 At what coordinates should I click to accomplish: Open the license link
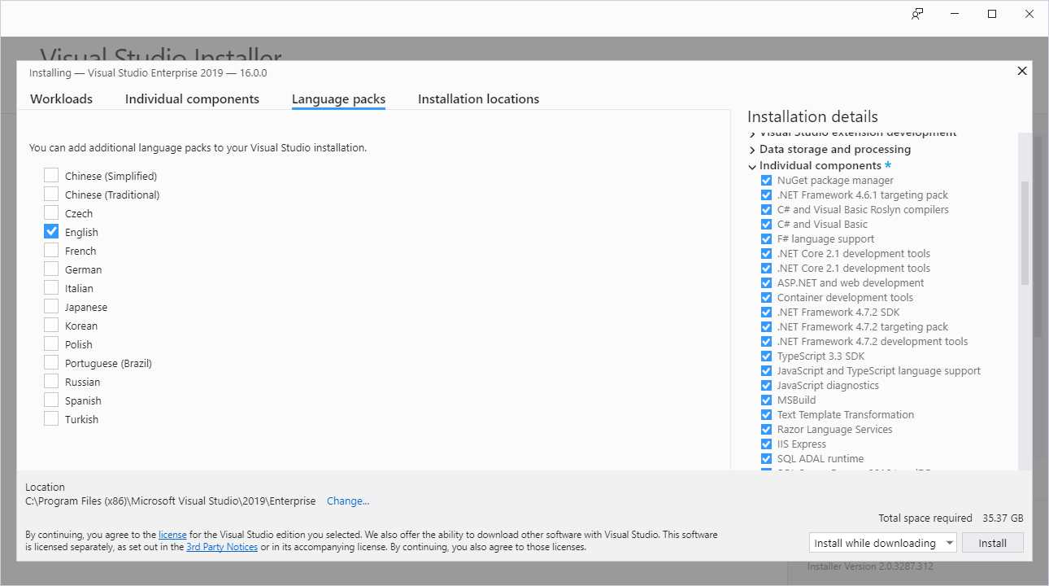tap(172, 535)
